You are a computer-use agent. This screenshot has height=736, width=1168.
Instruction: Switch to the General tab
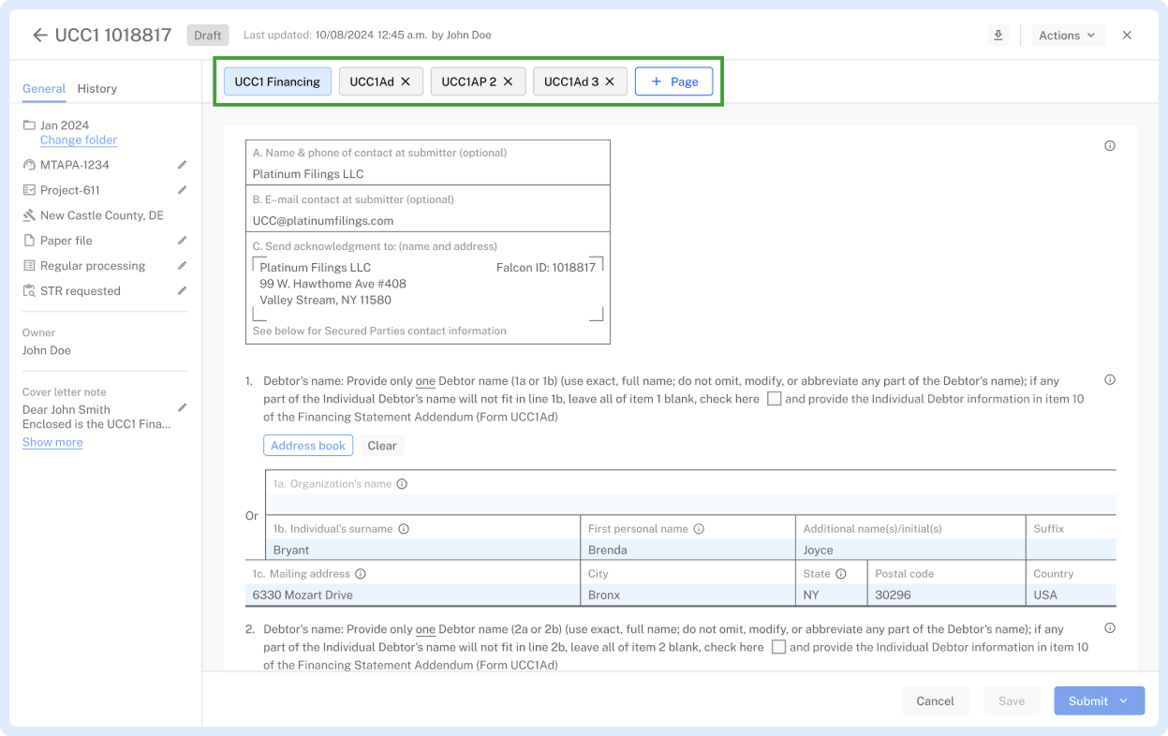pos(44,89)
